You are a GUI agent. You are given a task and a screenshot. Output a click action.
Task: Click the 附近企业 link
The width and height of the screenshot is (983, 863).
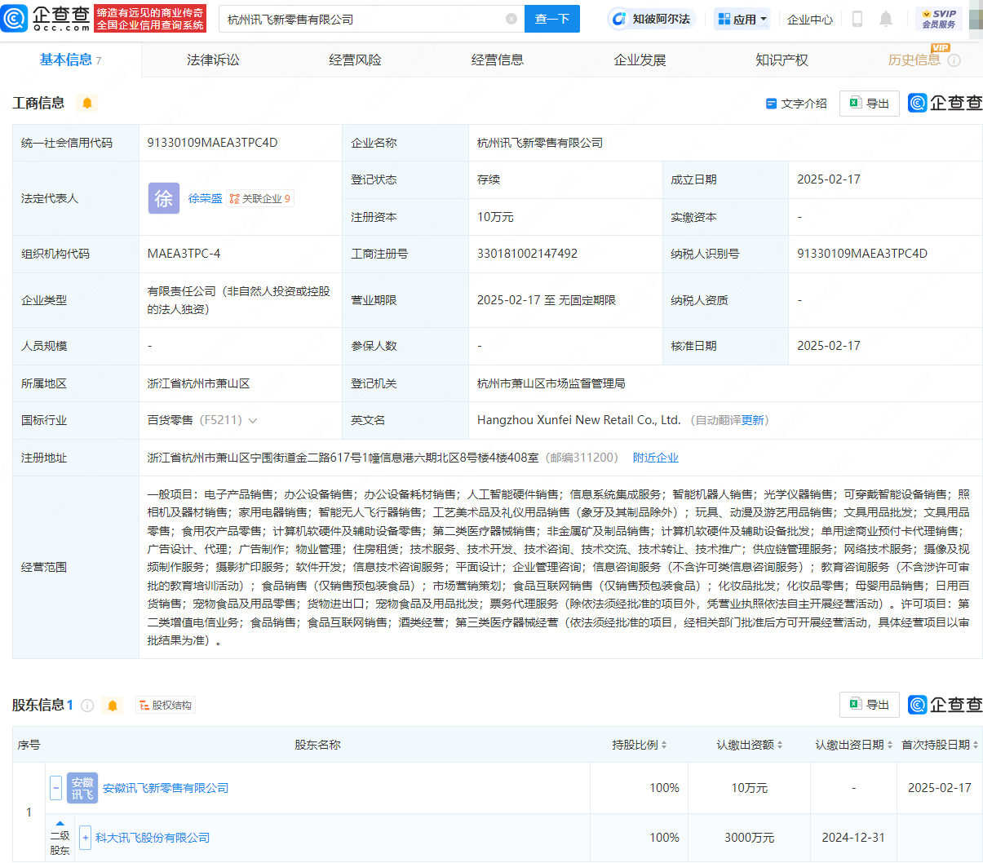coord(656,458)
